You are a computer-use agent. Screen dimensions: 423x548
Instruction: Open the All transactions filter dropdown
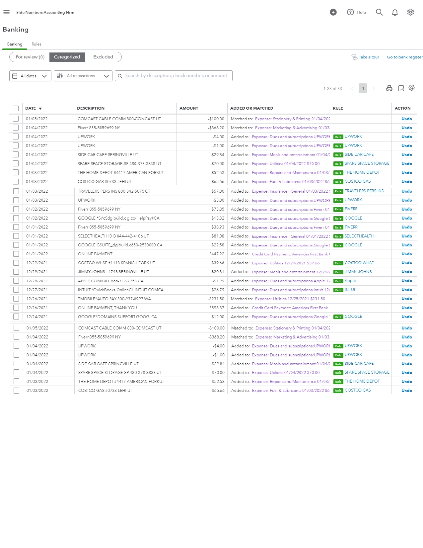click(x=83, y=76)
